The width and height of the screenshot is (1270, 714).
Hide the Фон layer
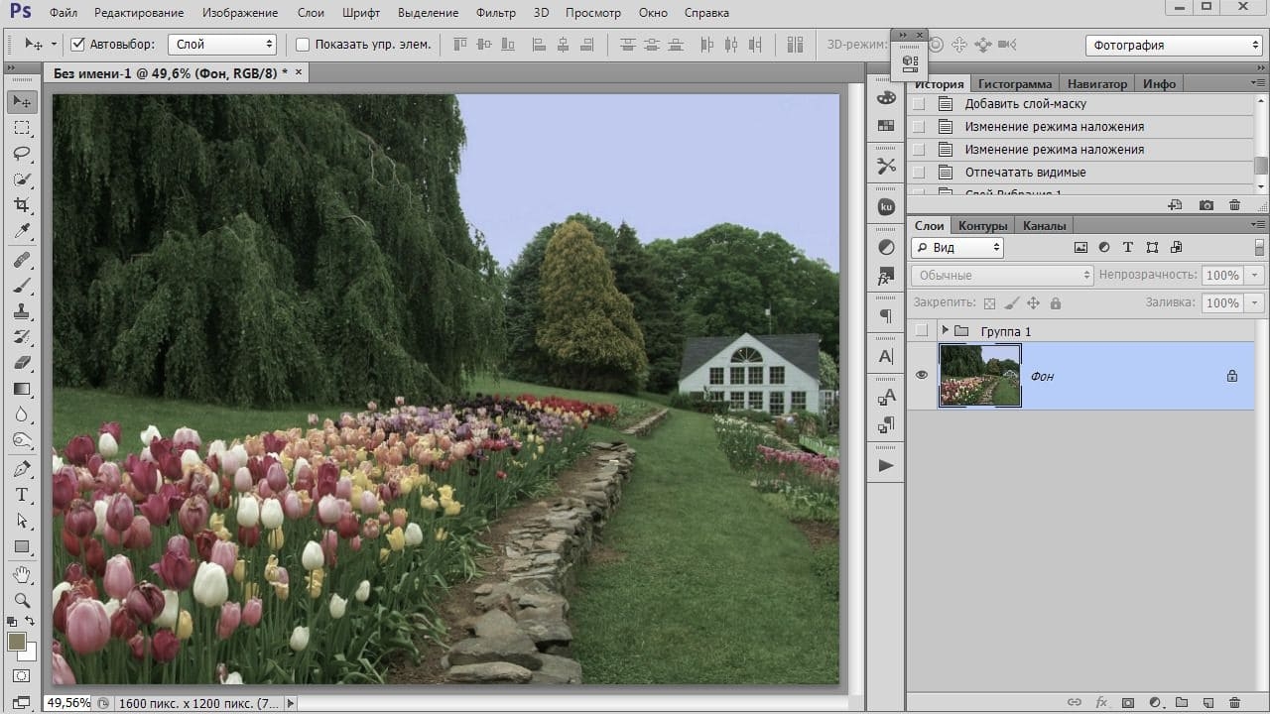[x=922, y=375]
